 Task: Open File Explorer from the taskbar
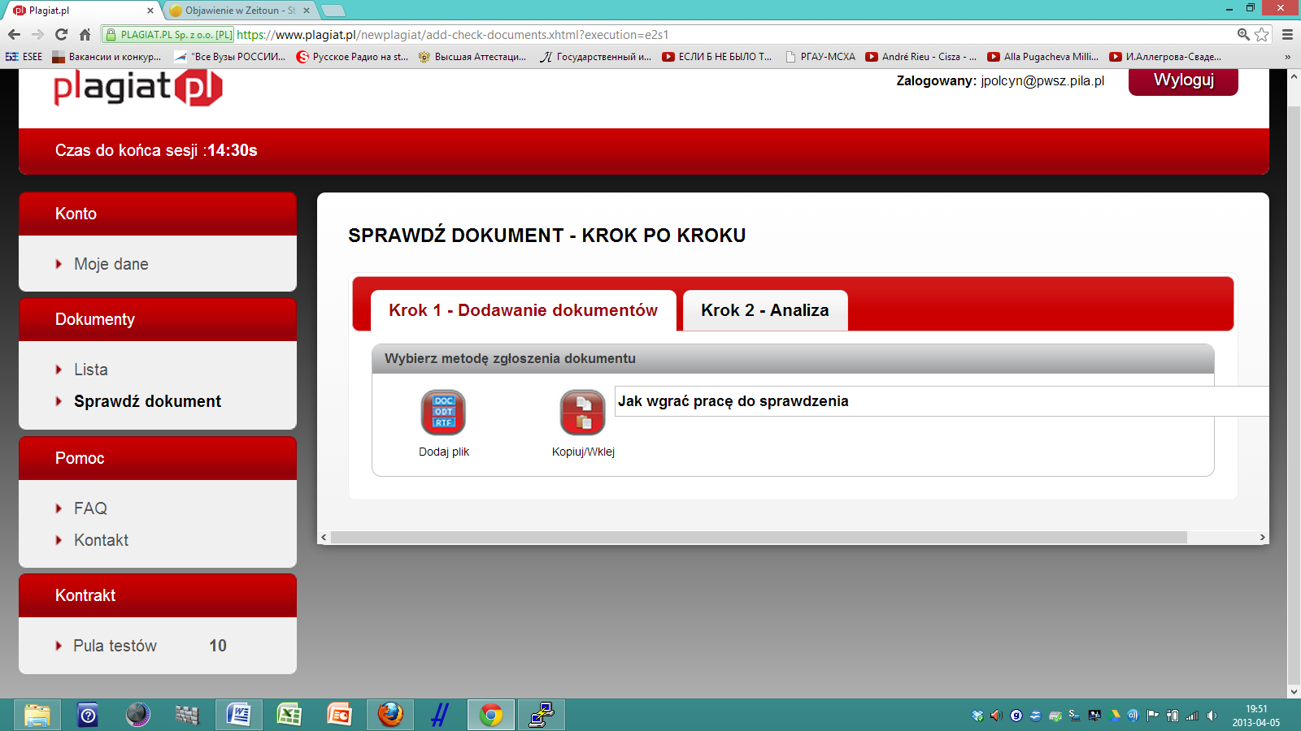tap(37, 715)
